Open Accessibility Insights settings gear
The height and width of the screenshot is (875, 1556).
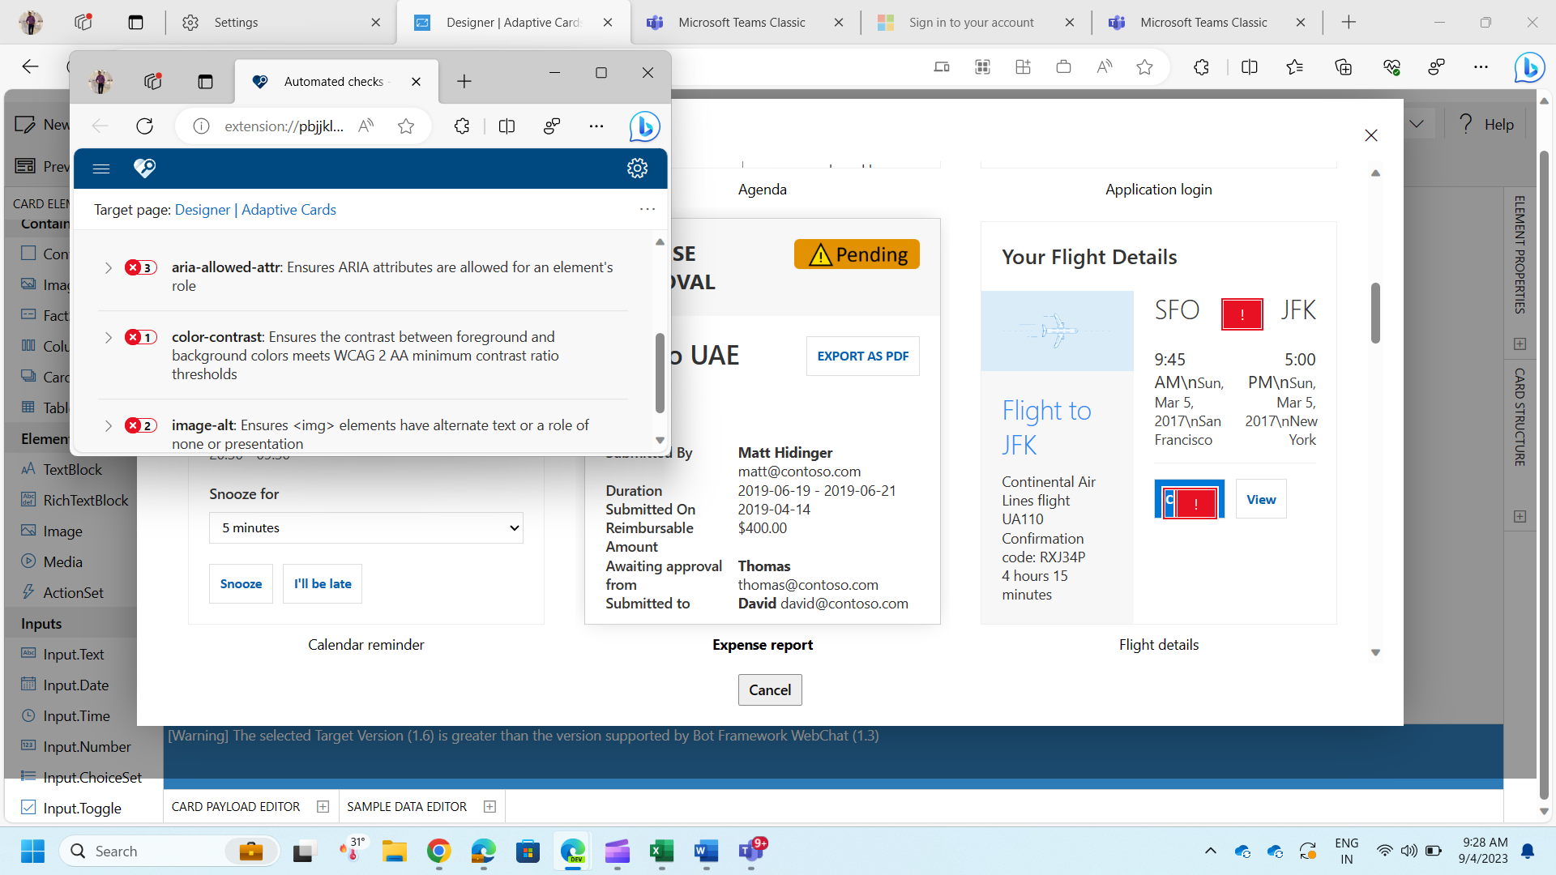pyautogui.click(x=637, y=168)
